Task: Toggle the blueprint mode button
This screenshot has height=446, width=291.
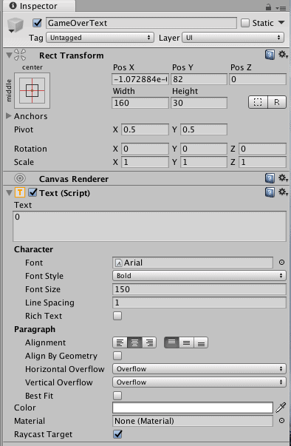Action: coord(258,102)
